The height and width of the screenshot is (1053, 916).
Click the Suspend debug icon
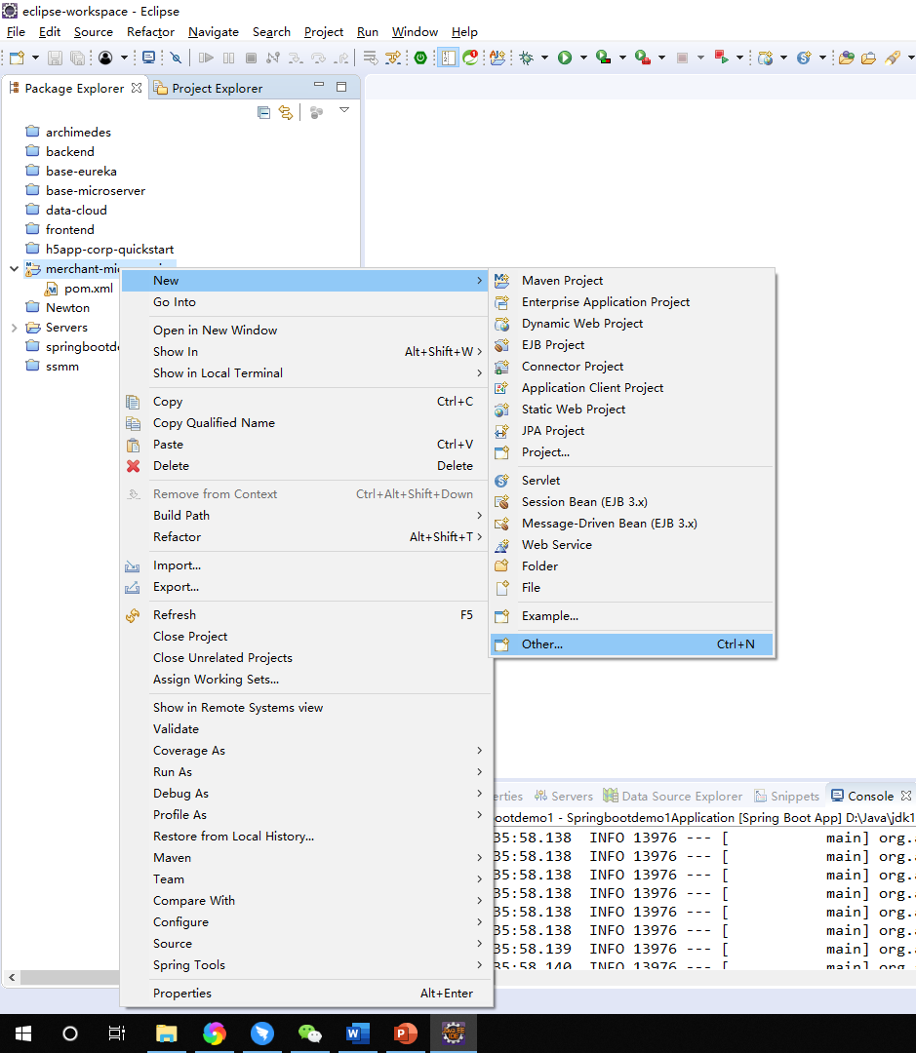click(228, 58)
